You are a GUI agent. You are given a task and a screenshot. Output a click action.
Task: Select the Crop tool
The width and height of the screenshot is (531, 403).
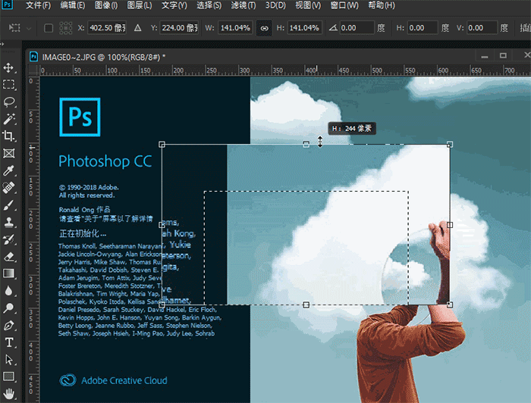(x=8, y=136)
